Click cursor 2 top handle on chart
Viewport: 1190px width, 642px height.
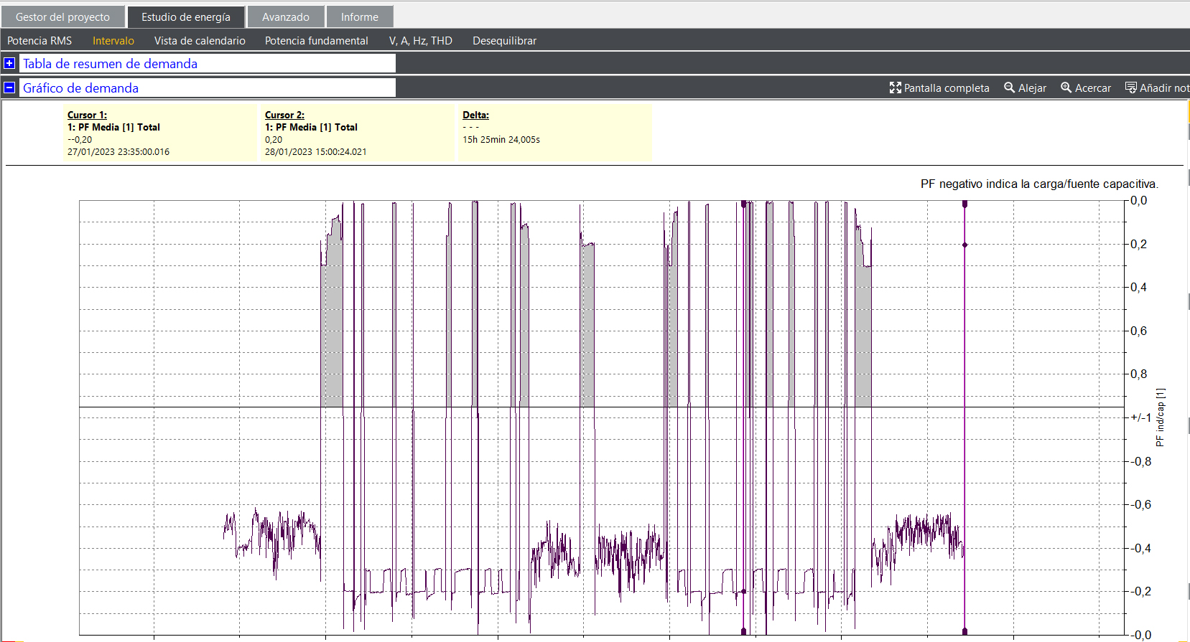pyautogui.click(x=964, y=204)
